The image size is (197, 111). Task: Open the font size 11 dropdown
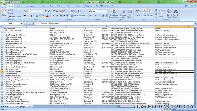coord(42,11)
